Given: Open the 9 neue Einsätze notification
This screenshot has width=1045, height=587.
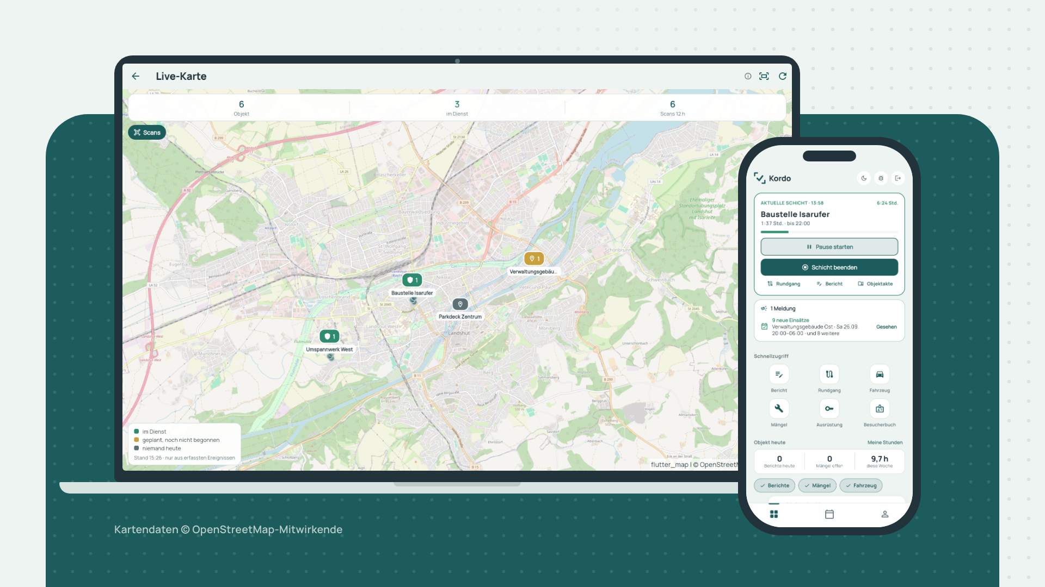Looking at the screenshot, I should tap(815, 327).
